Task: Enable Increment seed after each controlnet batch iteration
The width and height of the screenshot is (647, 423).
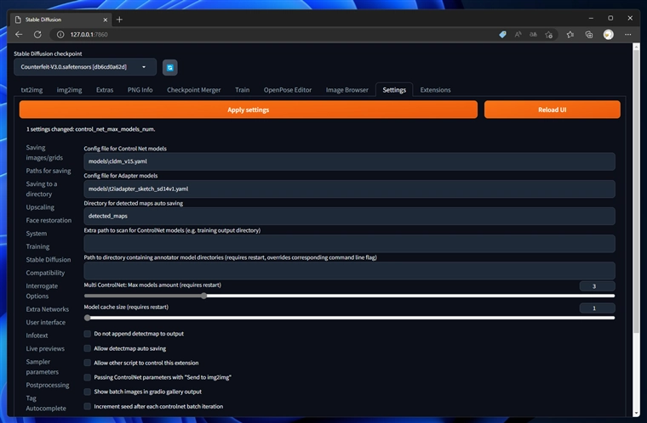Action: [x=87, y=407]
